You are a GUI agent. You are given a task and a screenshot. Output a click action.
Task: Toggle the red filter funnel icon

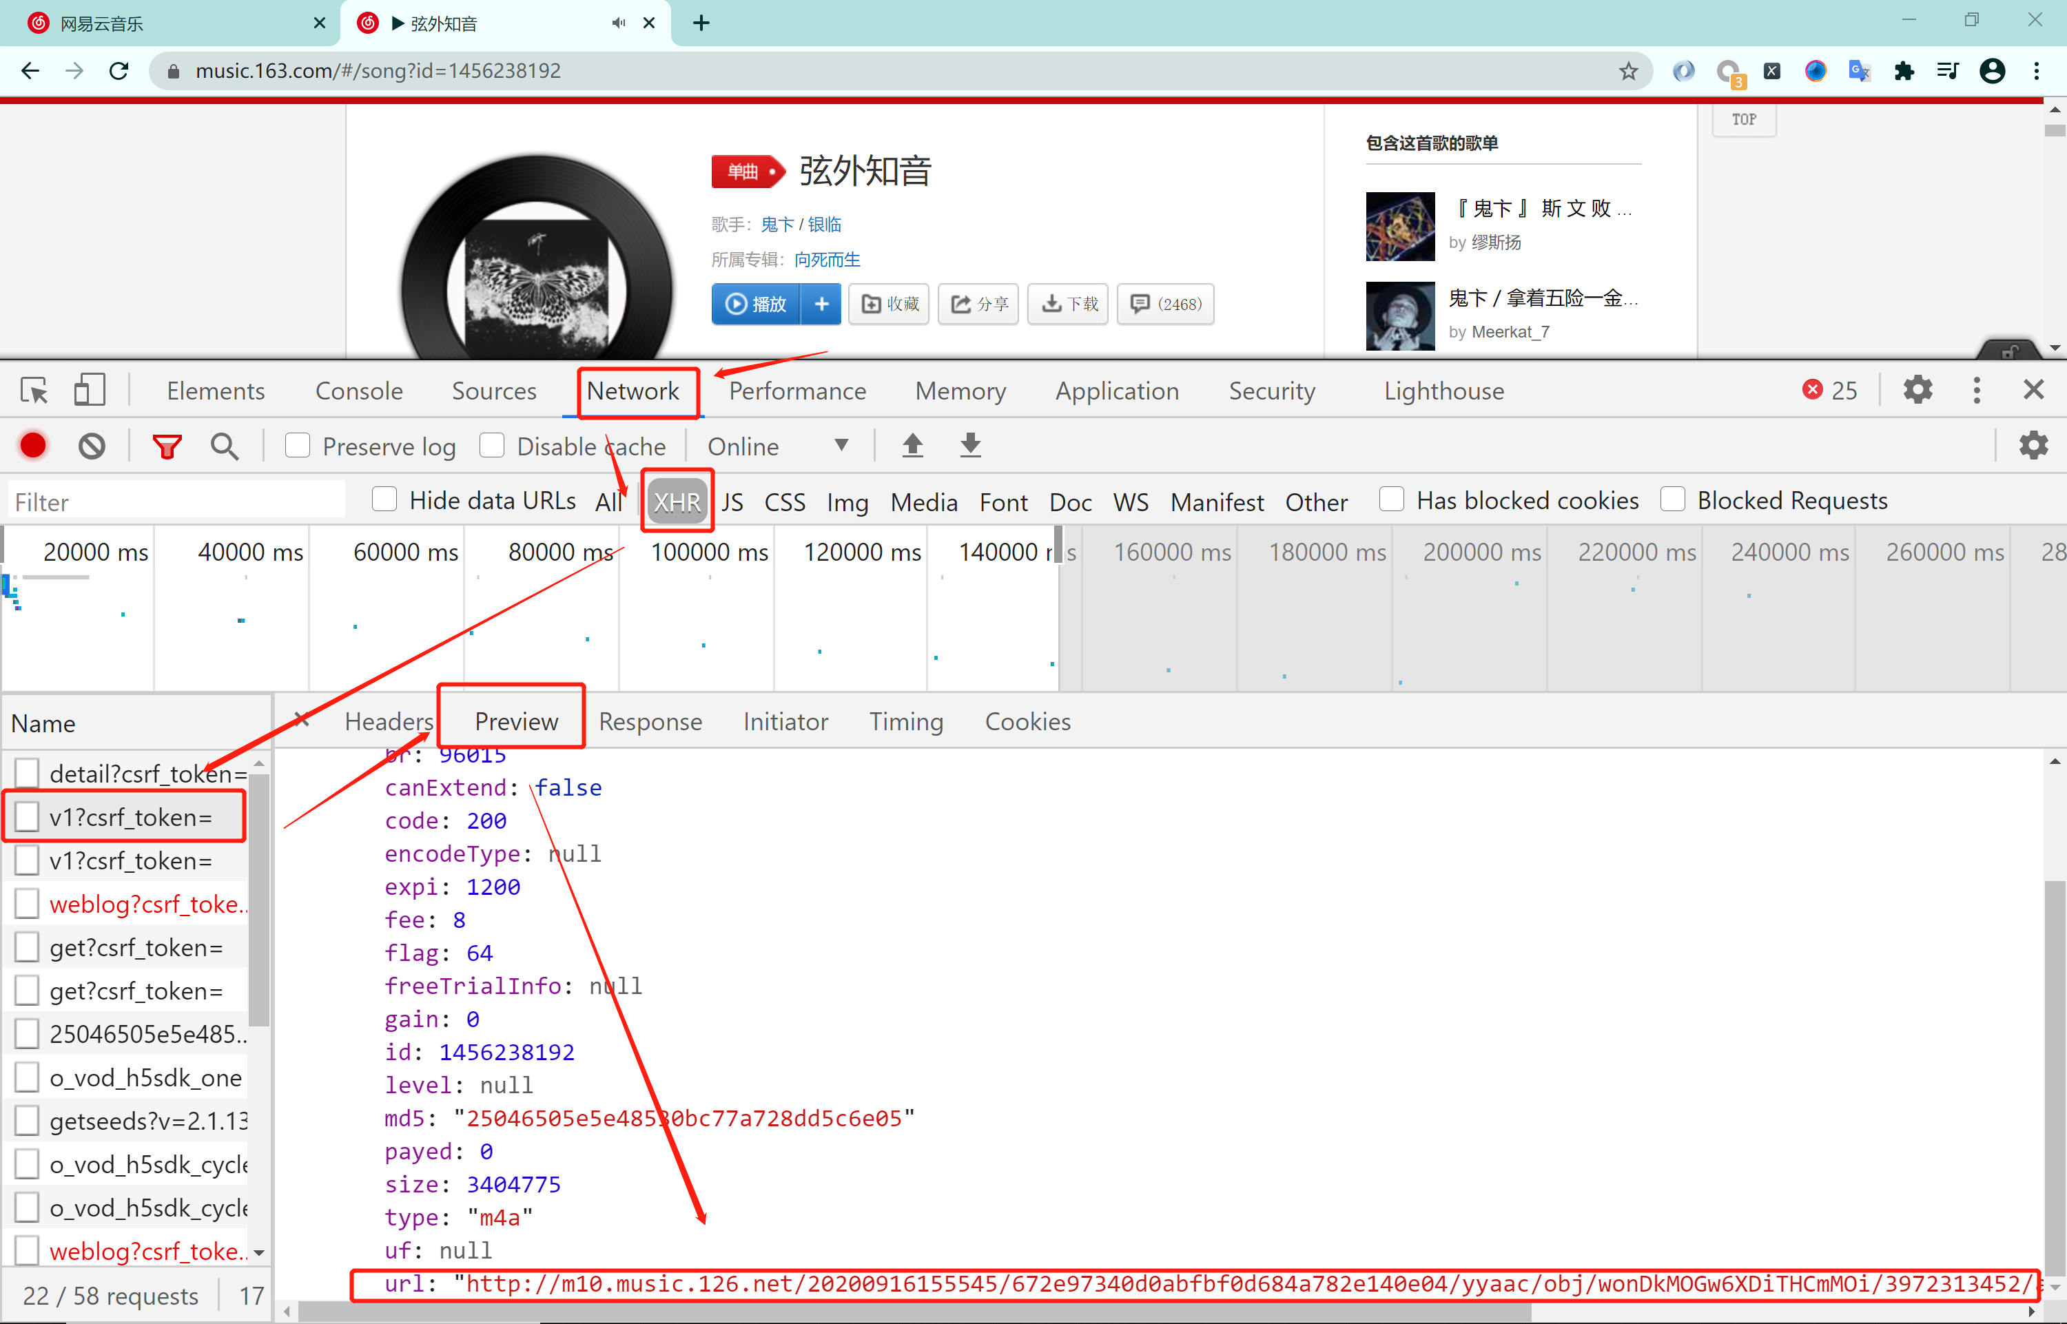tap(167, 445)
